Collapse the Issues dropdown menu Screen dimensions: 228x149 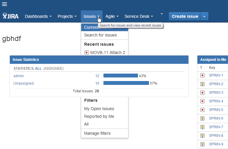tap(92, 16)
